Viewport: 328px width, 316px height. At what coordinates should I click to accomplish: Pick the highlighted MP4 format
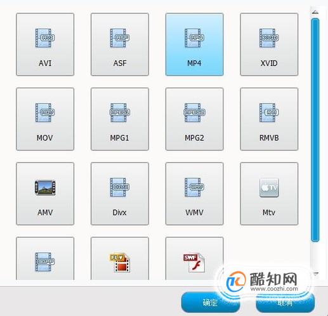[x=194, y=44]
